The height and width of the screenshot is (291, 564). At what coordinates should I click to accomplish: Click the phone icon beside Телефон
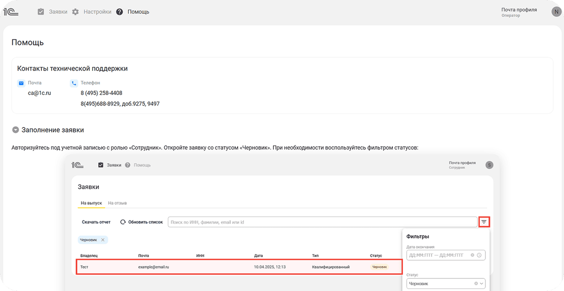click(x=74, y=83)
